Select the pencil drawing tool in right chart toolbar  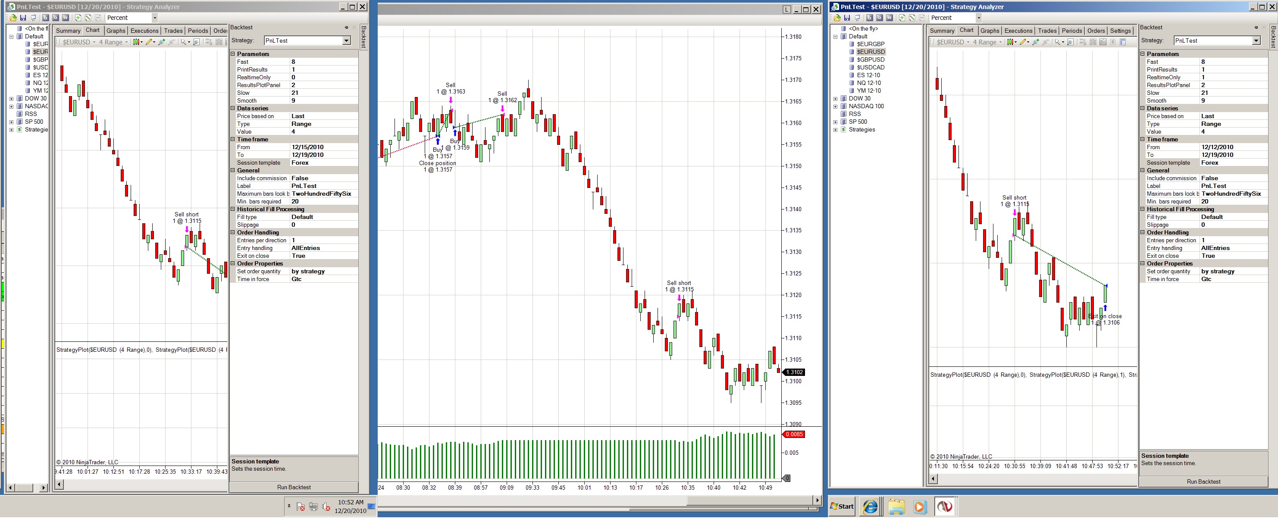(1023, 42)
